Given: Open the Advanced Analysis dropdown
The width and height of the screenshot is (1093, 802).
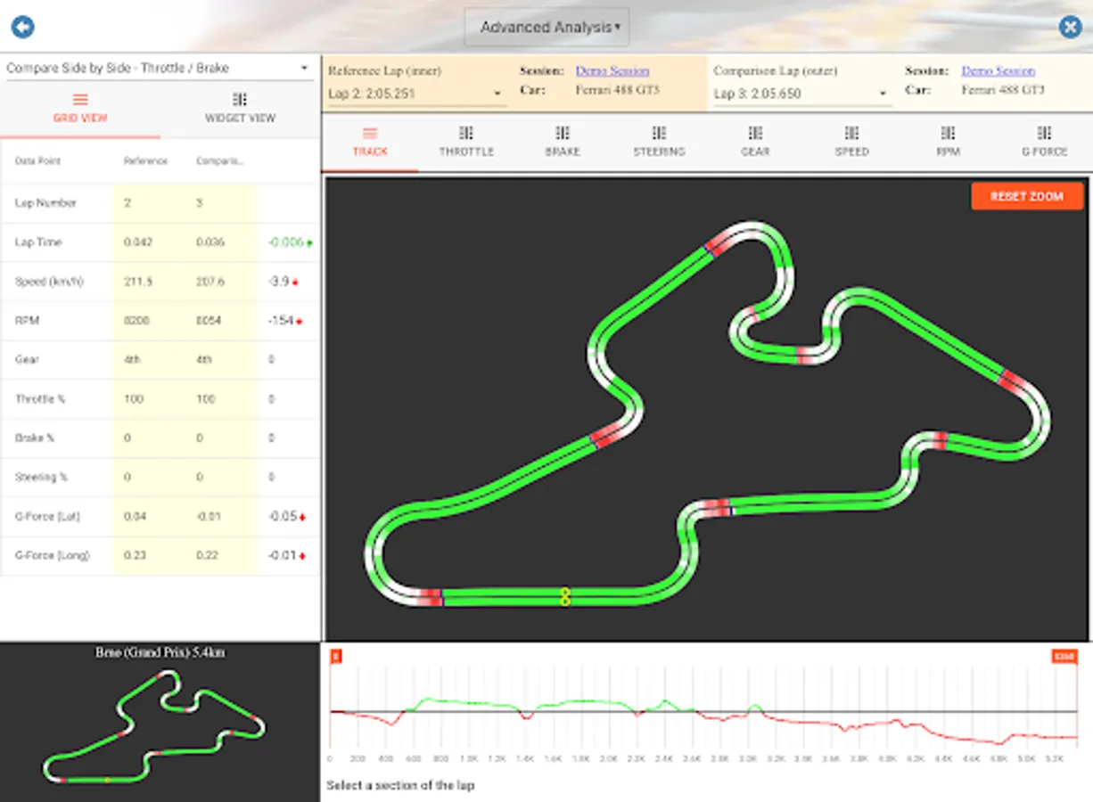Looking at the screenshot, I should (x=546, y=28).
